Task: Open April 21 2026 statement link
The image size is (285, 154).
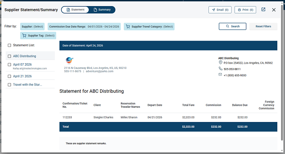Action: coord(22,76)
